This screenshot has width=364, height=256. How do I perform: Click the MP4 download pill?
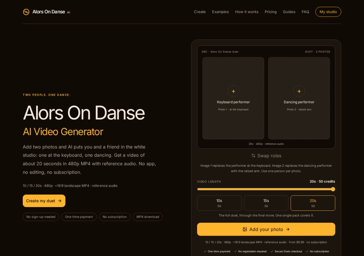(148, 217)
